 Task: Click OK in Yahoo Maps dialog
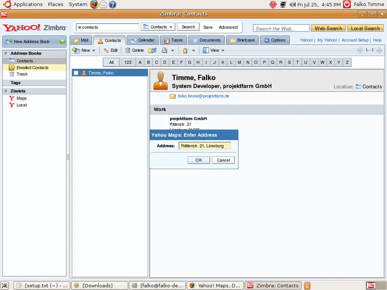[x=199, y=160]
